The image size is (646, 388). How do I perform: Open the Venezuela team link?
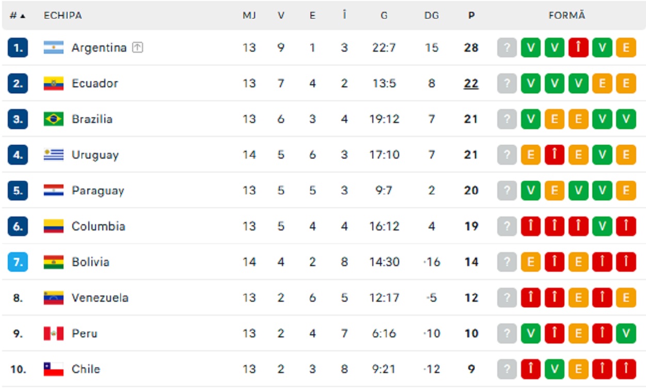(x=100, y=298)
